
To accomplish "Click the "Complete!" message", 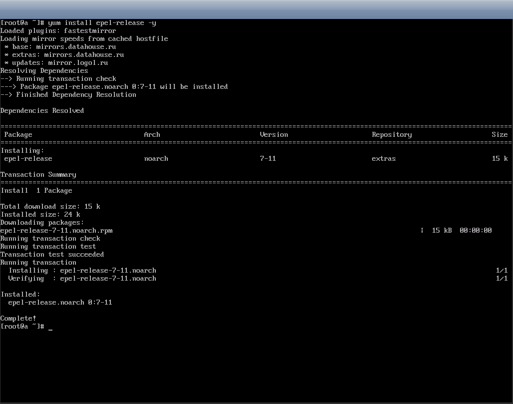I will [18, 319].
